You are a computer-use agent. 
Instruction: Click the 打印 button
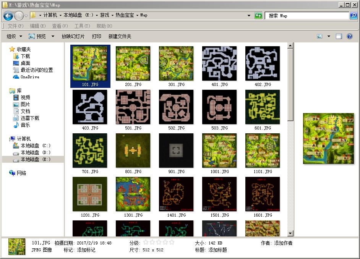click(96, 36)
